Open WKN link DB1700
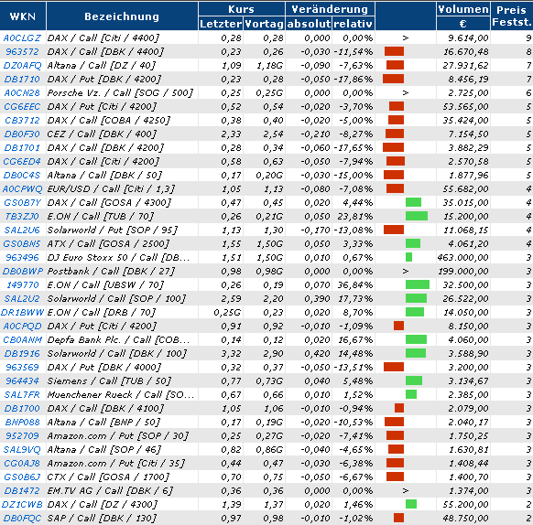 [22, 409]
